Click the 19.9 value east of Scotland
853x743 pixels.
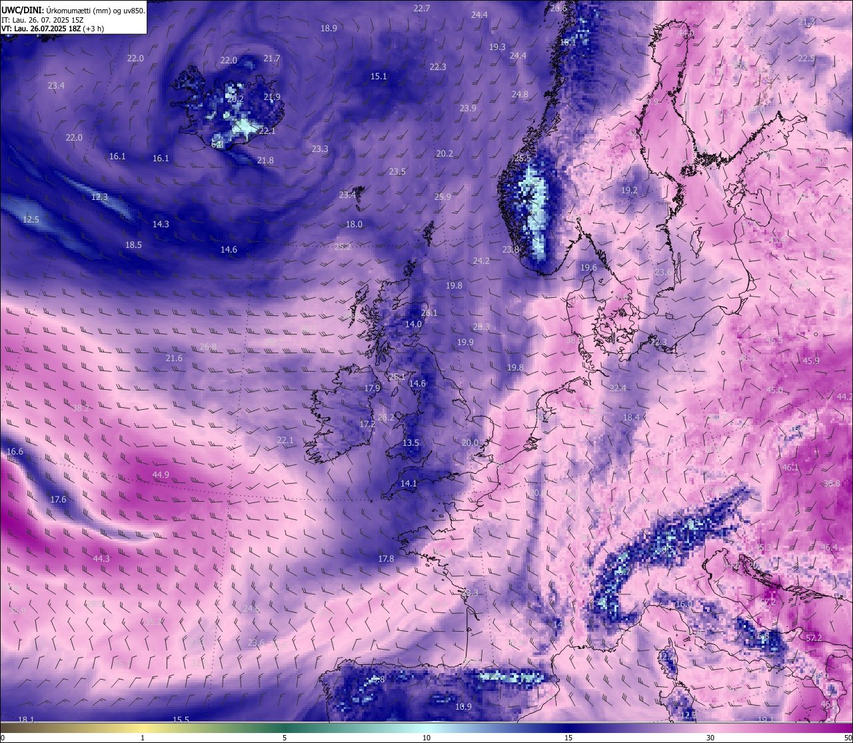click(x=465, y=342)
